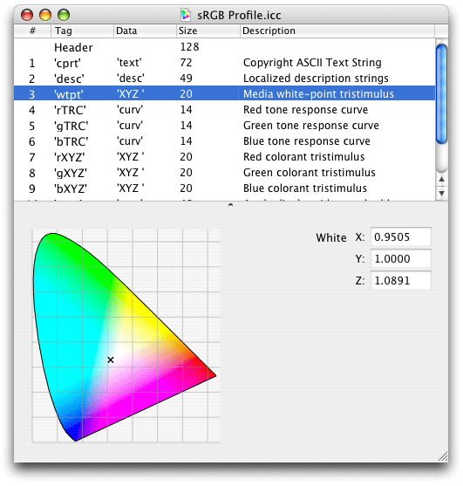Viewport: 463px width, 486px height.
Task: Click the White X value field
Action: tap(401, 237)
